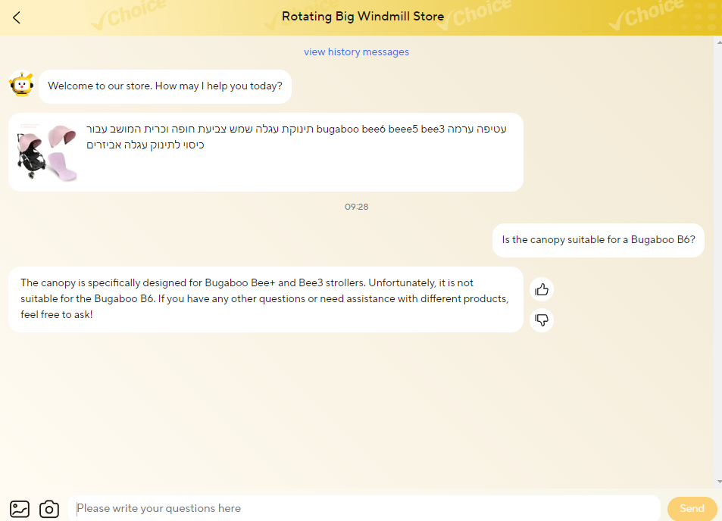This screenshot has height=521, width=722.
Task: Focus the 'Please write your questions here' field
Action: click(364, 508)
